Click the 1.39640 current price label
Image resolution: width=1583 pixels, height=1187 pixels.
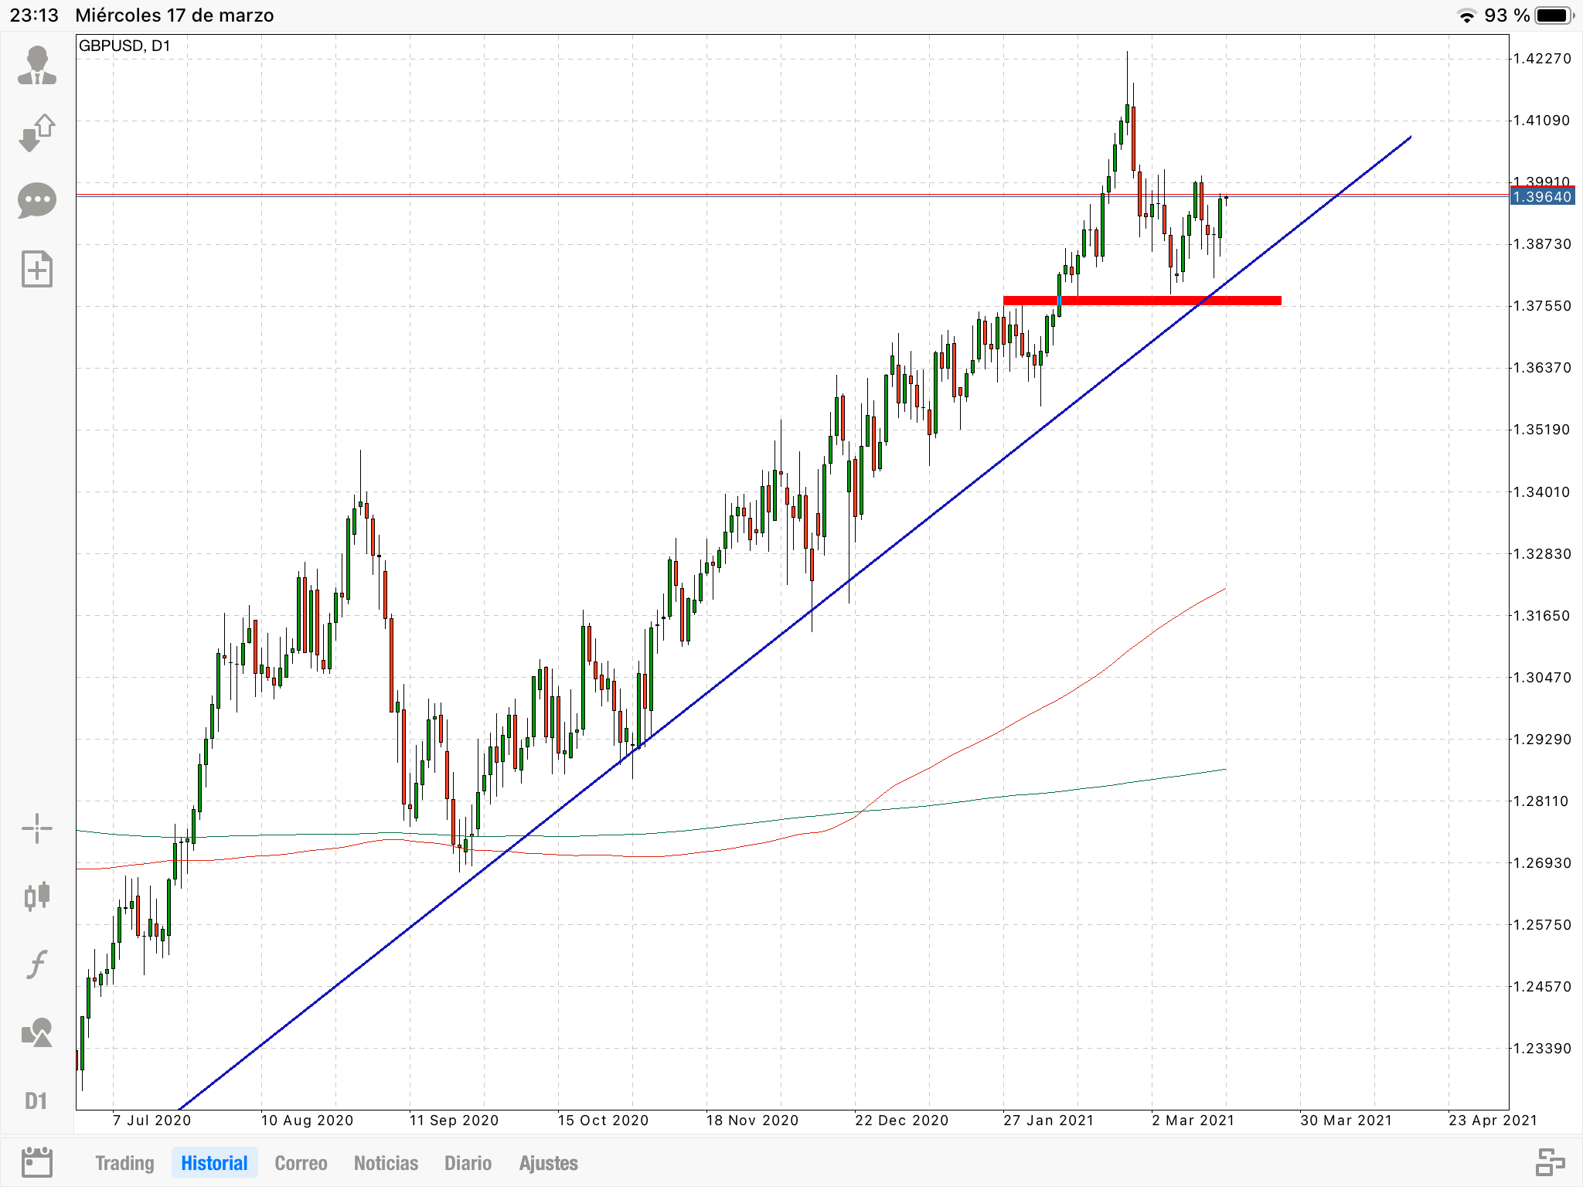click(1542, 197)
